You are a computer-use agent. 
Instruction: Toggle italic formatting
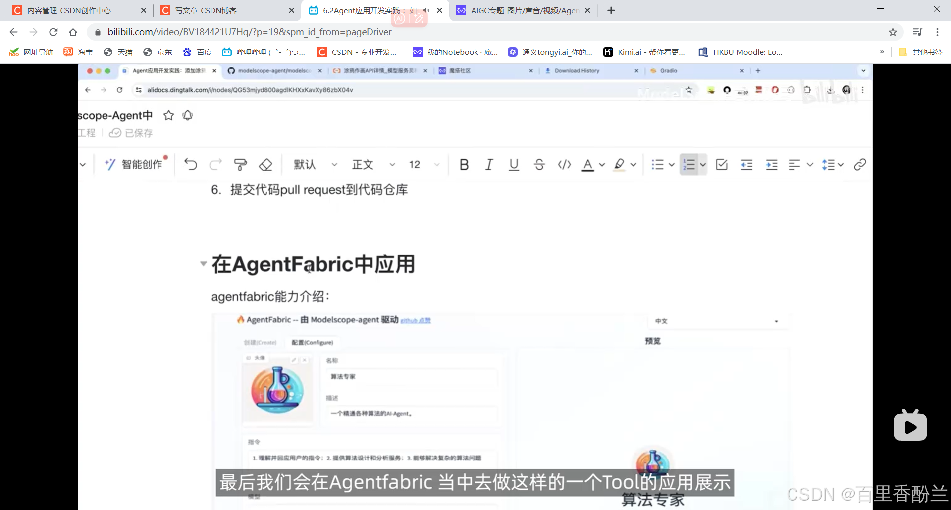click(489, 164)
